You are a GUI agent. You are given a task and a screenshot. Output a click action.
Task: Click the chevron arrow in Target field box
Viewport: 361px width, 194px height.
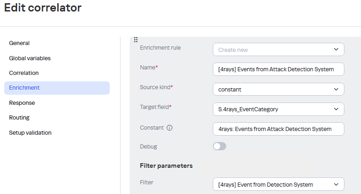coord(336,109)
